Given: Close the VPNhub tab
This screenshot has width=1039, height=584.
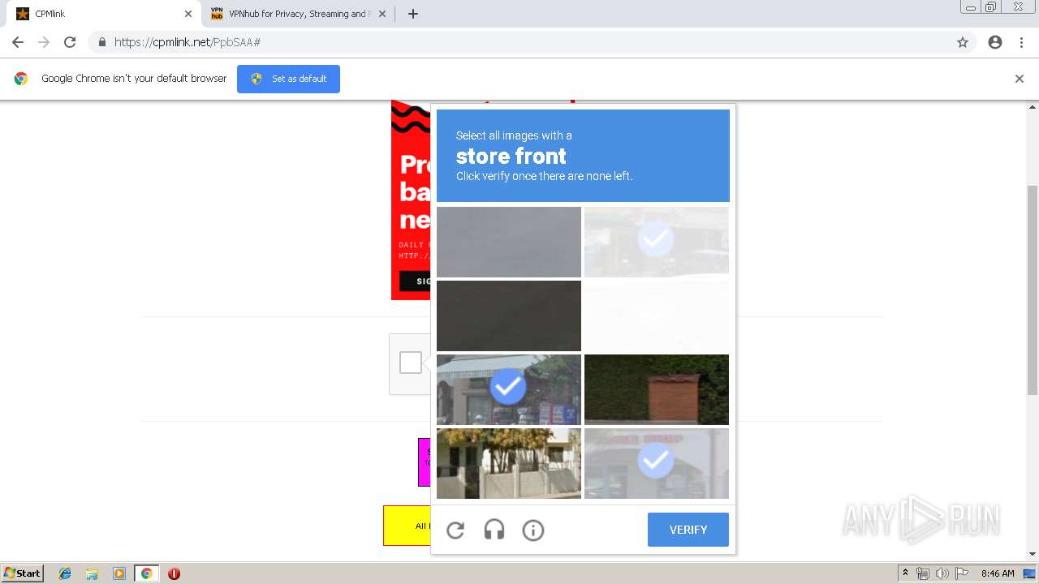Looking at the screenshot, I should click(382, 14).
